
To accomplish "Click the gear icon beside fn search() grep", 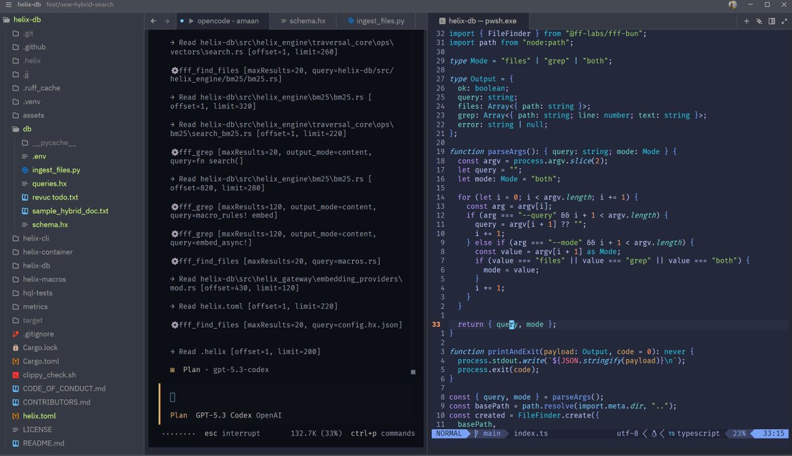I will pyautogui.click(x=174, y=152).
